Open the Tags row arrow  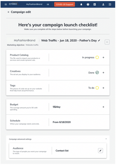pos(103,88)
